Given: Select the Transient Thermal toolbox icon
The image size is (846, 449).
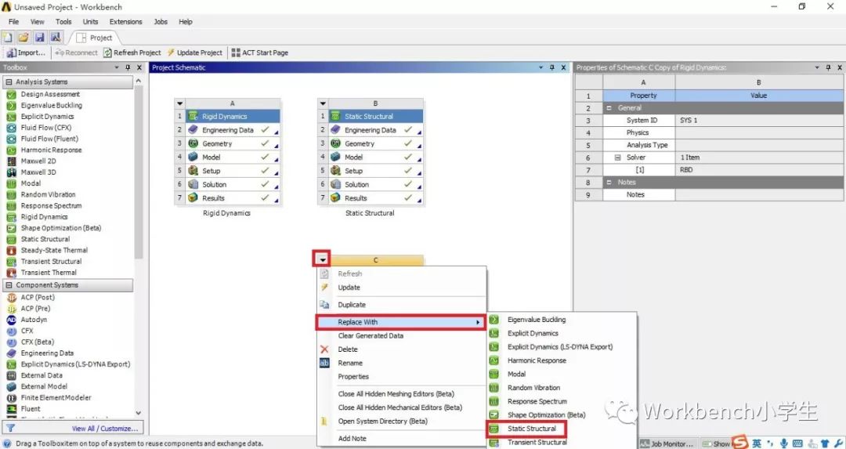Looking at the screenshot, I should (x=11, y=273).
